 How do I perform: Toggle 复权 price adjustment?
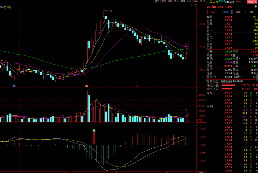157,1
